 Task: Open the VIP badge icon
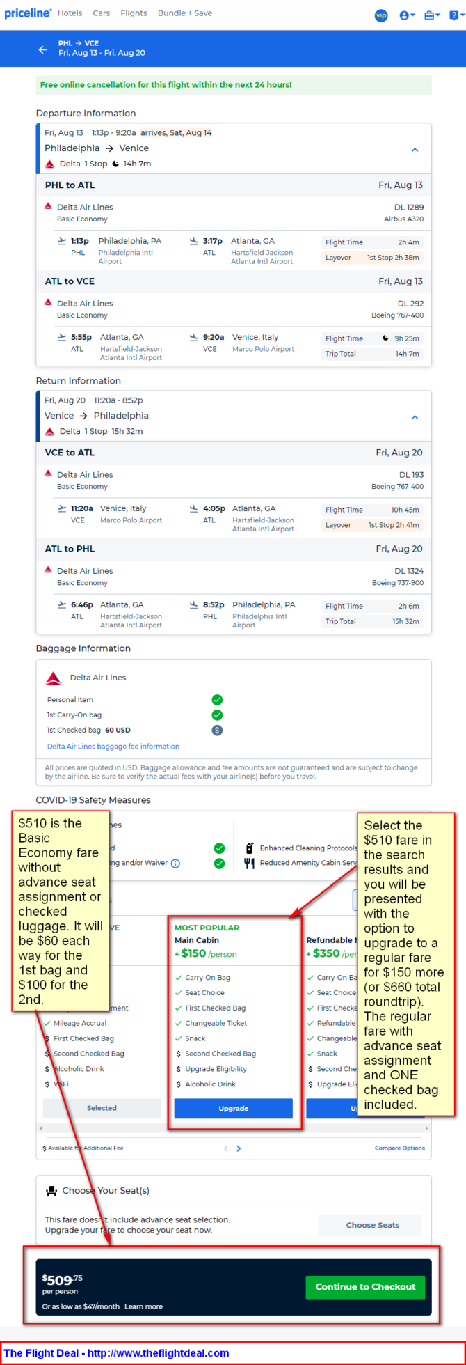[x=381, y=15]
